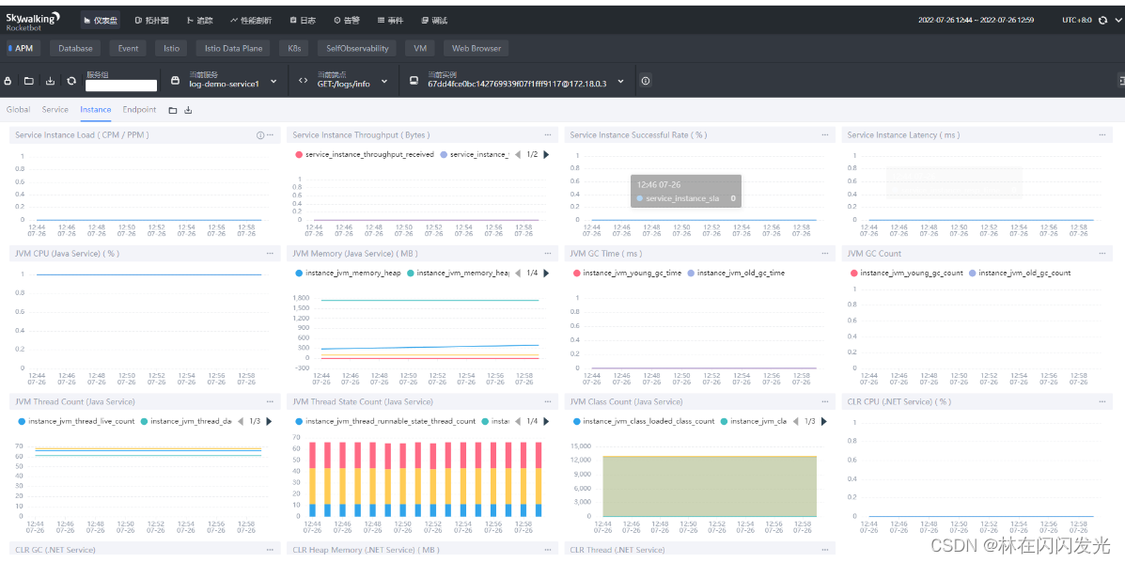Select the K8s dashboard button

point(294,48)
